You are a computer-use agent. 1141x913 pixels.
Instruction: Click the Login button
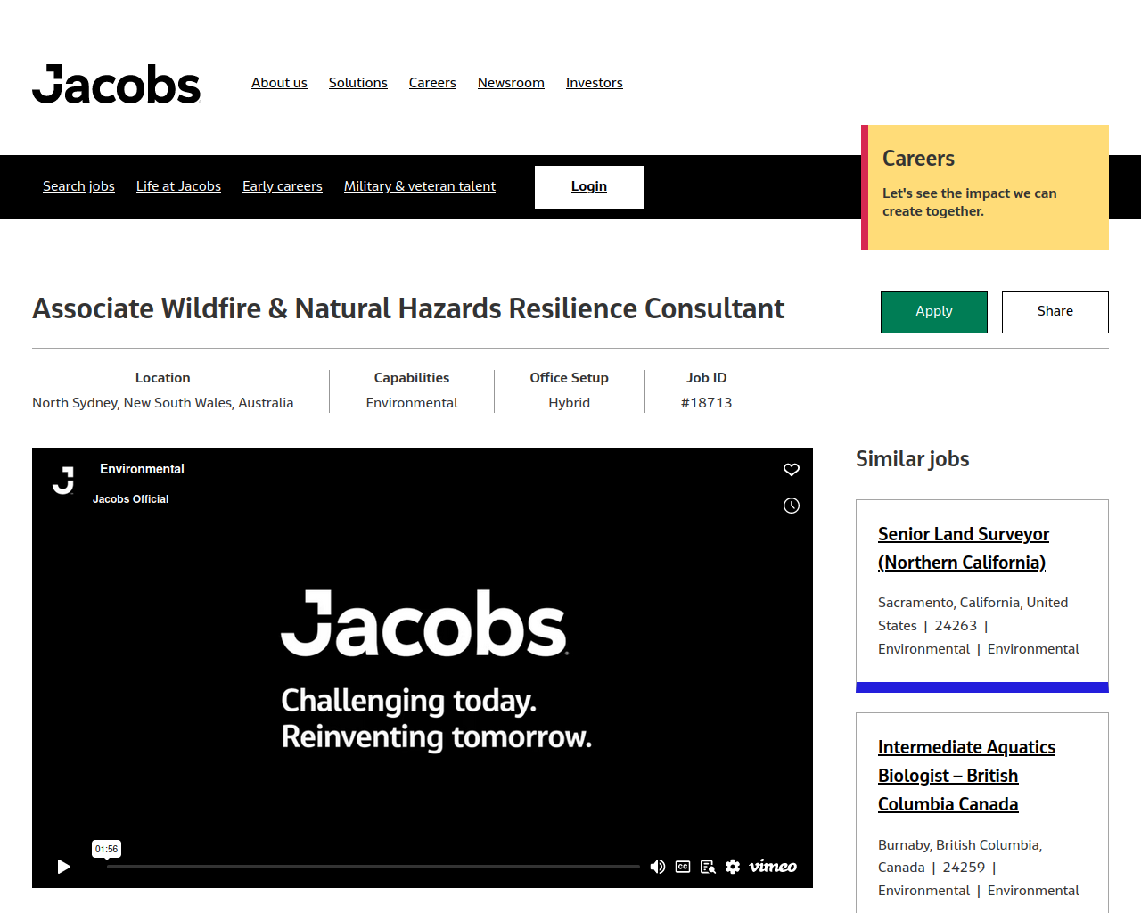(x=589, y=187)
